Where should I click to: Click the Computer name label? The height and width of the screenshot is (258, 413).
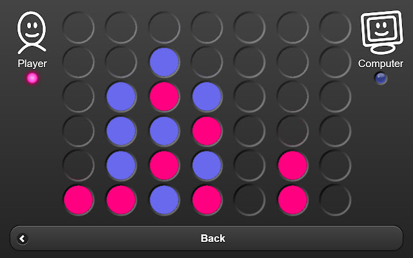[381, 64]
